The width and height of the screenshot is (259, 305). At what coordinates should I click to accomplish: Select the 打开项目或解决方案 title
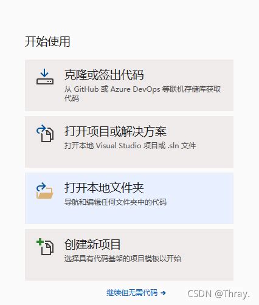click(116, 131)
